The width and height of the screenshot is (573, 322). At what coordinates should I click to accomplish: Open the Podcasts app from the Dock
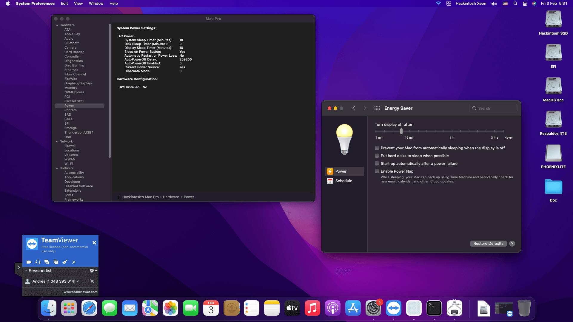[333, 308]
